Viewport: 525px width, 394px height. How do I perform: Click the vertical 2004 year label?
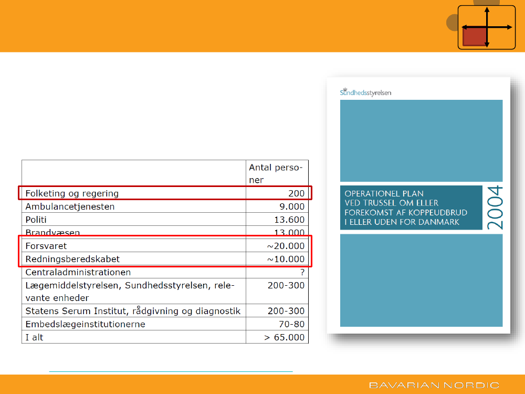(494, 208)
